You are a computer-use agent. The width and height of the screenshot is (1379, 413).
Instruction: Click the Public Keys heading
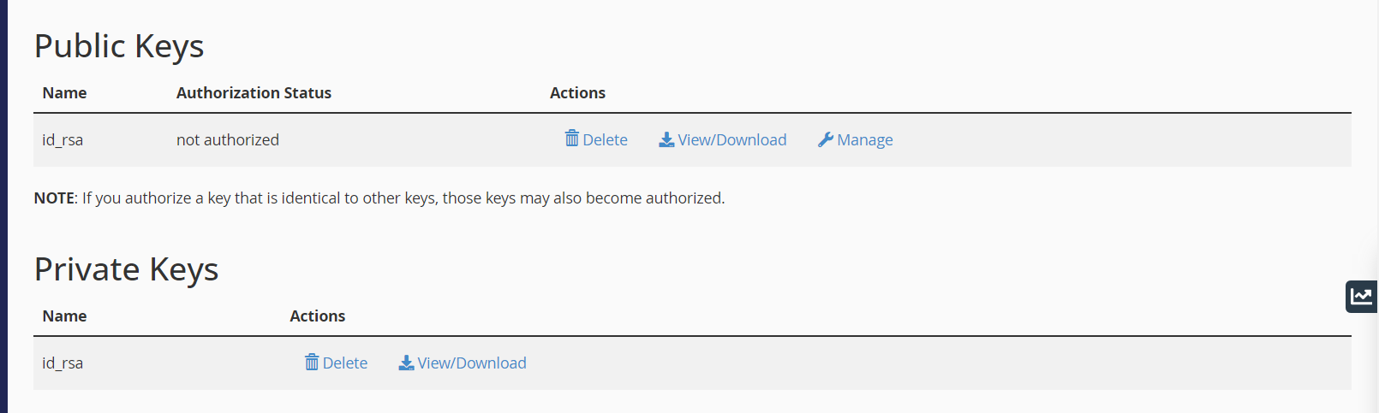tap(119, 46)
